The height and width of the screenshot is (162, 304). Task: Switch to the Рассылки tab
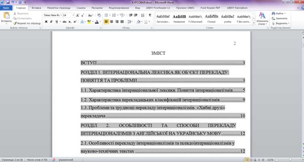point(97,8)
